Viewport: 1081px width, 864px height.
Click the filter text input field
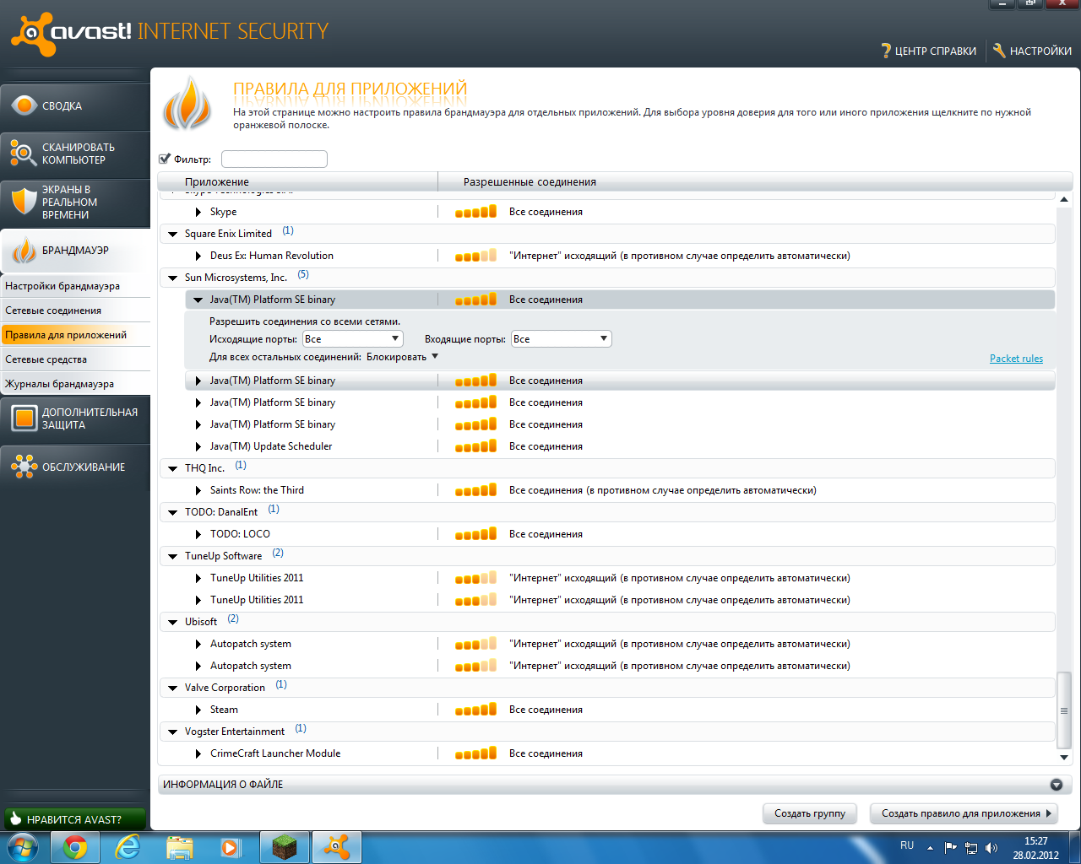(274, 159)
